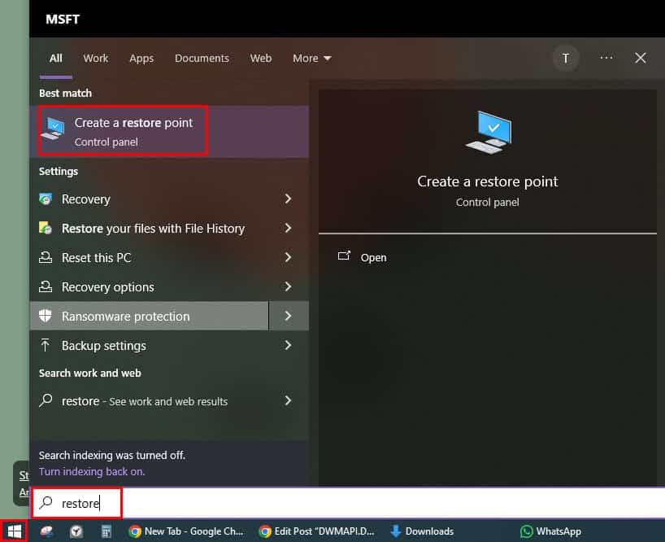Open WhatsApp from the taskbar
Image resolution: width=665 pixels, height=542 pixels.
tap(550, 531)
